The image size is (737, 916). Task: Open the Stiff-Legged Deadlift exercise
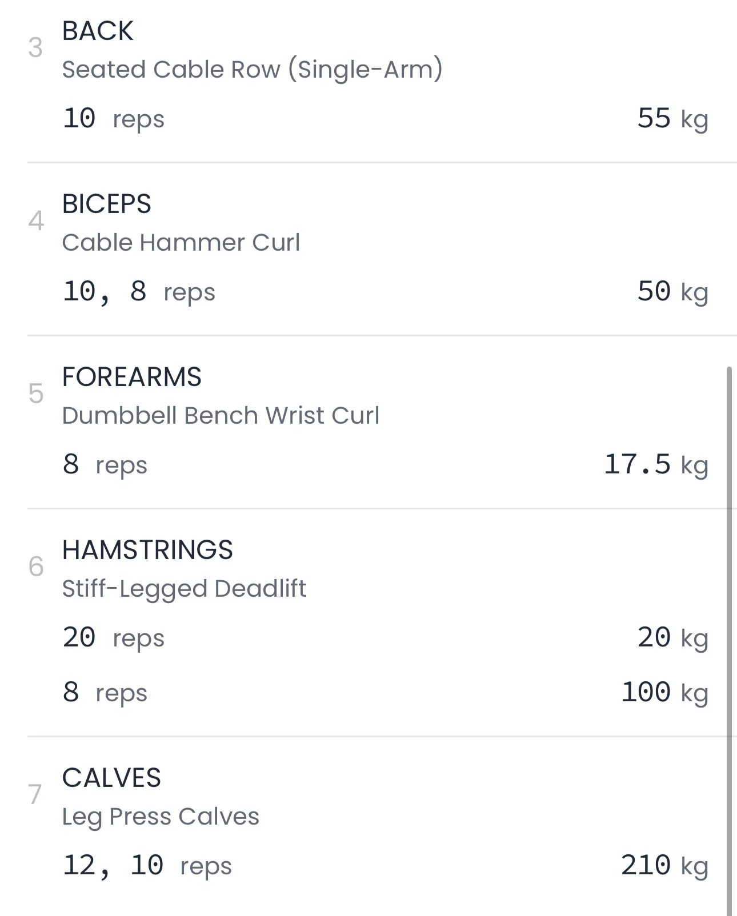click(184, 589)
